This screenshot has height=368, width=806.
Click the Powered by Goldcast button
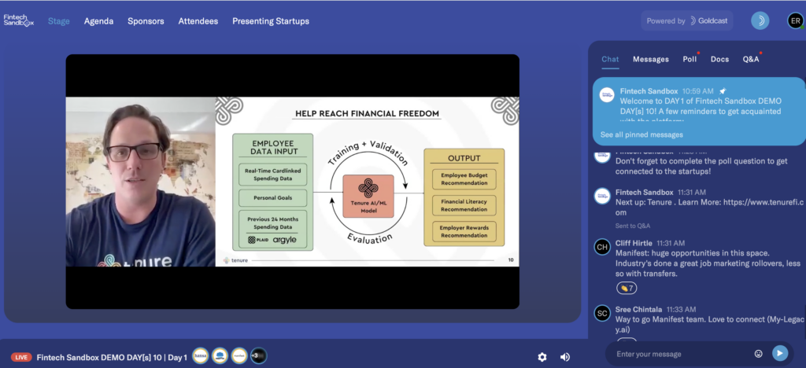(686, 21)
